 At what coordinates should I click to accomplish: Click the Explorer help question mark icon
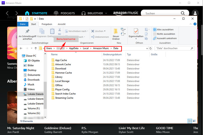tap(195, 24)
